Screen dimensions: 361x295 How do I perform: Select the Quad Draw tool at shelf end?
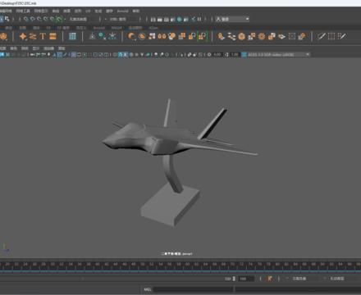[342, 36]
